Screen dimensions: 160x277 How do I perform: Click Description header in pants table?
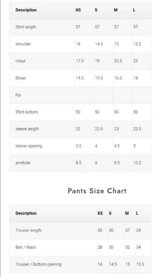26,213
